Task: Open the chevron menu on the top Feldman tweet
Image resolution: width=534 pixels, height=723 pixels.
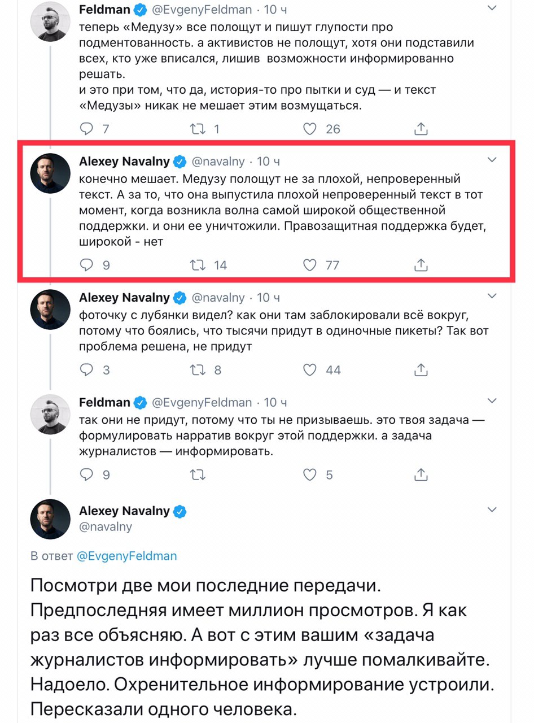Action: click(492, 8)
